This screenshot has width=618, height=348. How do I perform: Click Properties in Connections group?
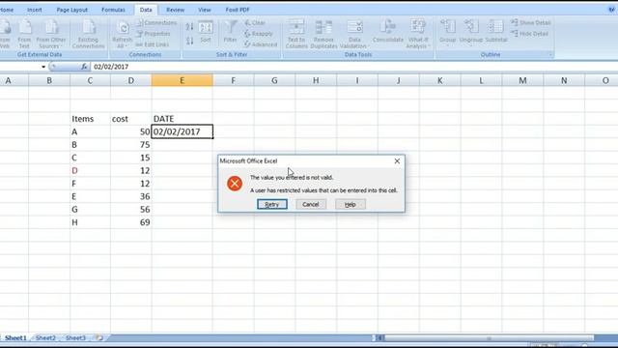tap(154, 34)
